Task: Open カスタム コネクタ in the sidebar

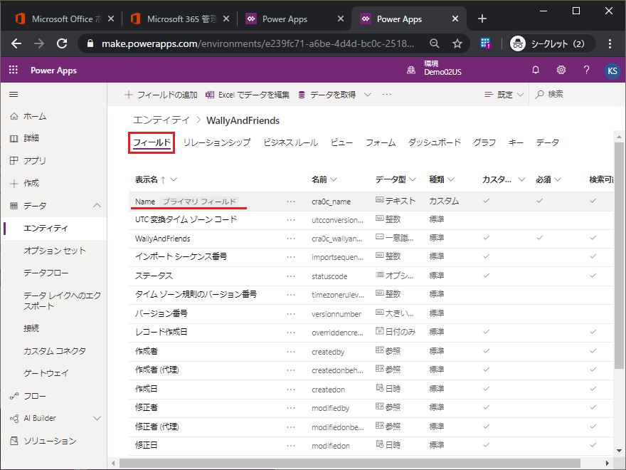Action: 55,351
